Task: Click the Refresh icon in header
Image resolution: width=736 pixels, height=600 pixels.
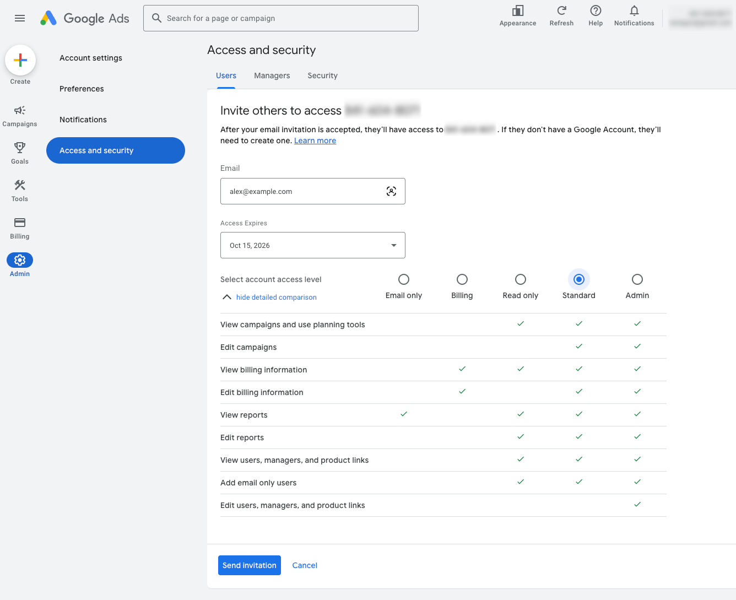Action: tap(561, 11)
